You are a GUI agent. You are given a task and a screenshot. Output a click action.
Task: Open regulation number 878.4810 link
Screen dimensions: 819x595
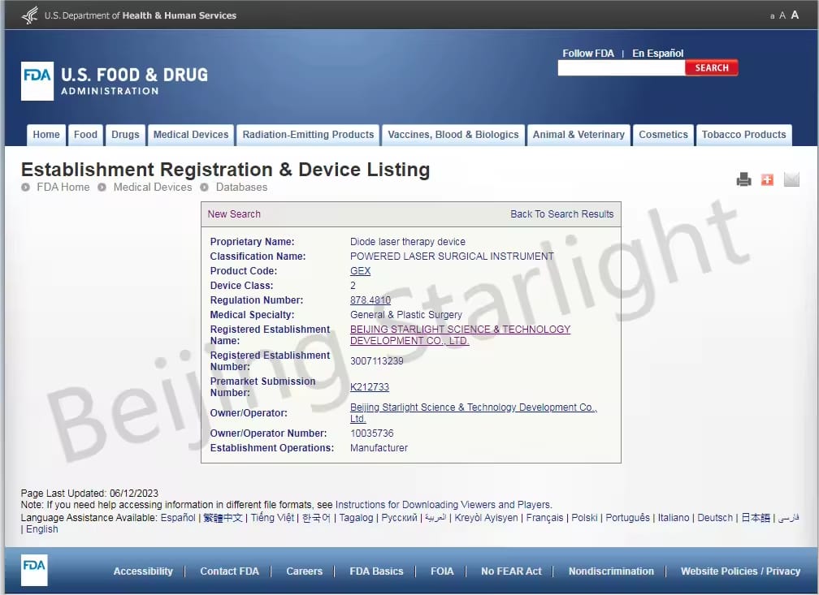pos(370,300)
